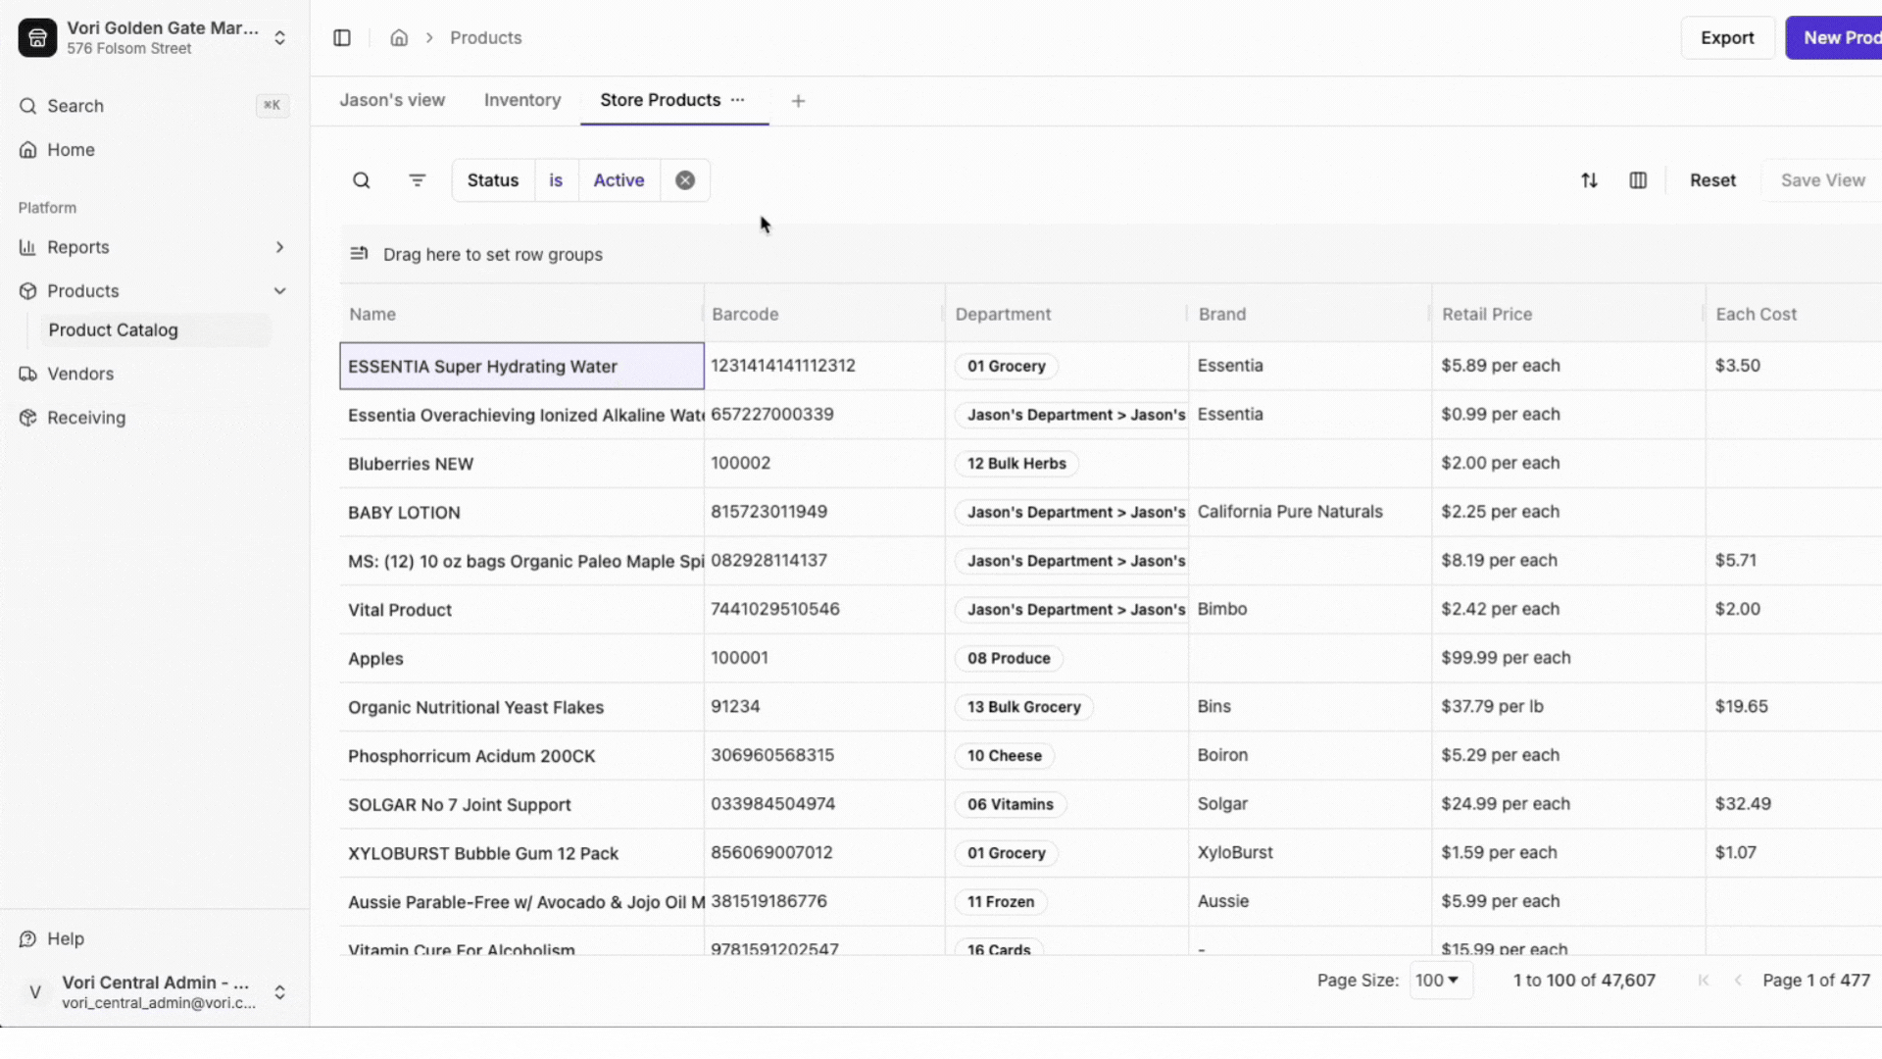Toggle the sidebar collapse icon
Image resolution: width=1882 pixels, height=1059 pixels.
click(x=342, y=37)
